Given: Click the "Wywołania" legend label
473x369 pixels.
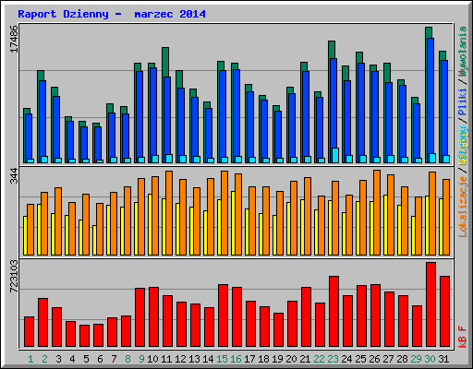Looking at the screenshot, I should tap(462, 51).
